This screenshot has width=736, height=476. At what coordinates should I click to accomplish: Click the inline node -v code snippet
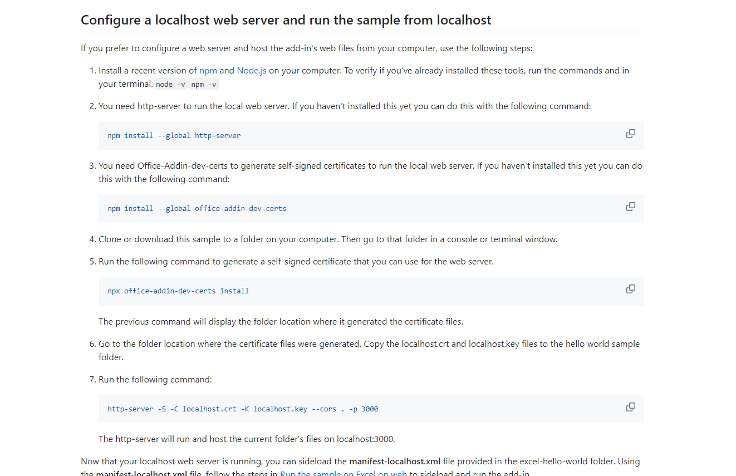click(170, 85)
